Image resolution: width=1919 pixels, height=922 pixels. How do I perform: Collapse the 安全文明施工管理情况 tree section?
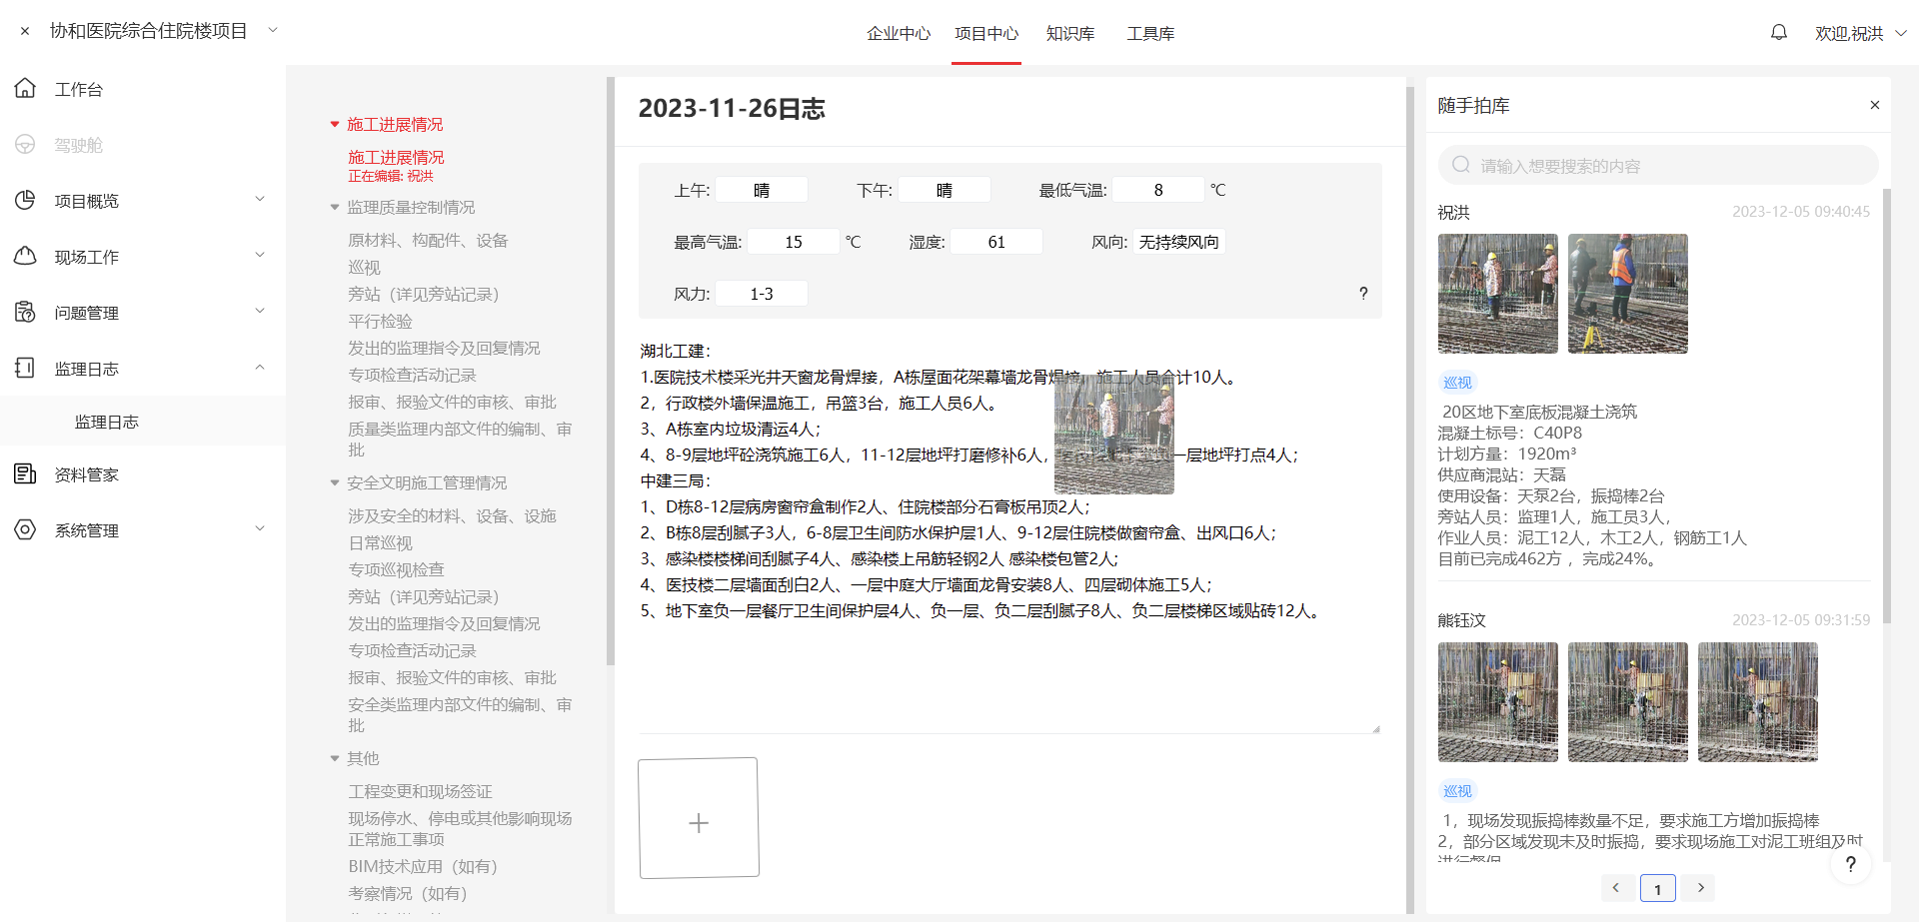335,483
